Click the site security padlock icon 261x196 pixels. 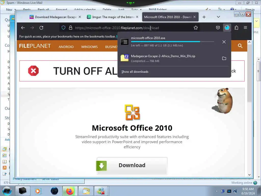click(71, 28)
